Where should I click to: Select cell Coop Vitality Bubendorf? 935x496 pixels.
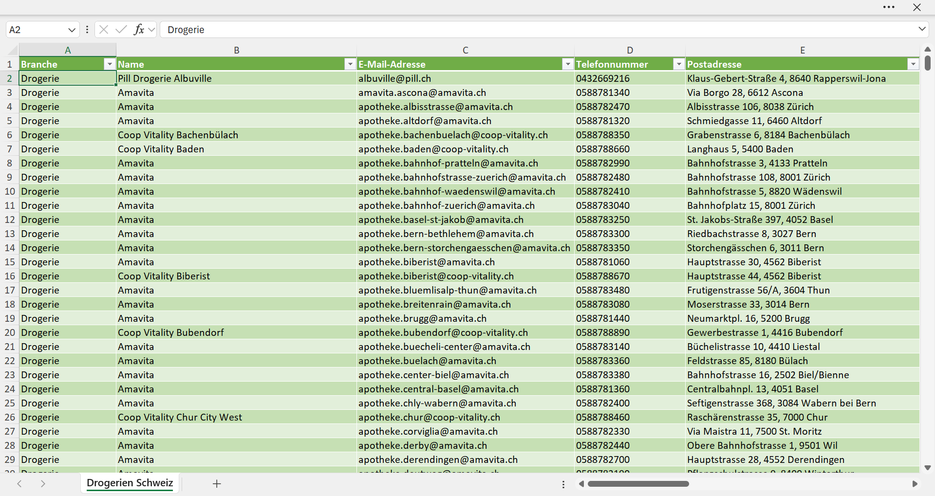[x=237, y=332]
